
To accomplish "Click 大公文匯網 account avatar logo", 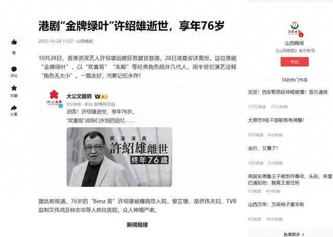I will tap(54, 98).
